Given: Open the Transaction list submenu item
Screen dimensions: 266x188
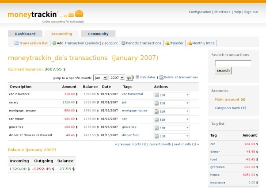Looking at the screenshot, I should point(33,43).
